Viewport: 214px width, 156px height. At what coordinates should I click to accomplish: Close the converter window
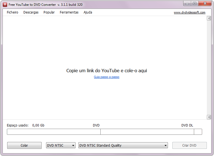pos(205,4)
